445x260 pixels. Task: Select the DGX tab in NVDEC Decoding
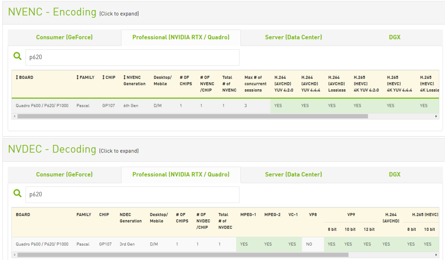[x=395, y=174]
